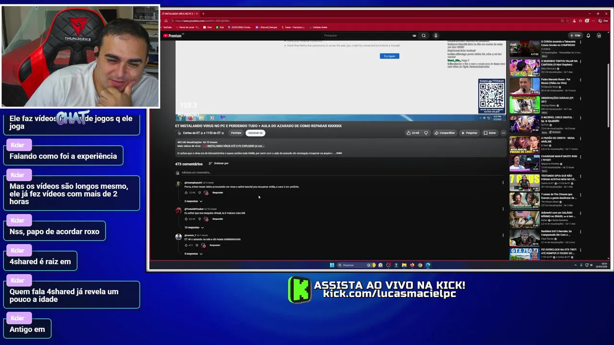Open options for CHAINSAW MAN É MUITO BOM video
Screen dimensions: 614x345
point(580,157)
